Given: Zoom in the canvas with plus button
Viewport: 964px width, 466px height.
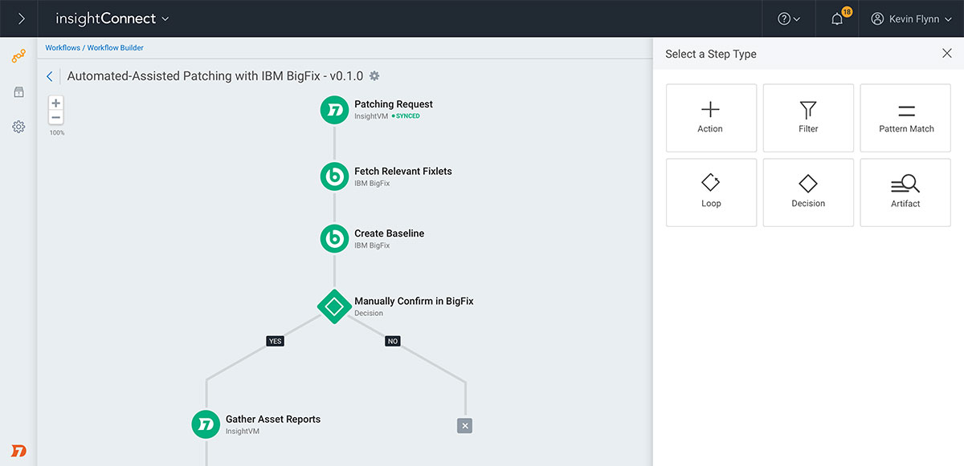Looking at the screenshot, I should (x=55, y=103).
